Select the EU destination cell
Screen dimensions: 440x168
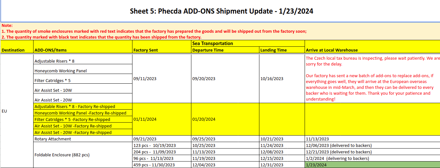pos(17,111)
